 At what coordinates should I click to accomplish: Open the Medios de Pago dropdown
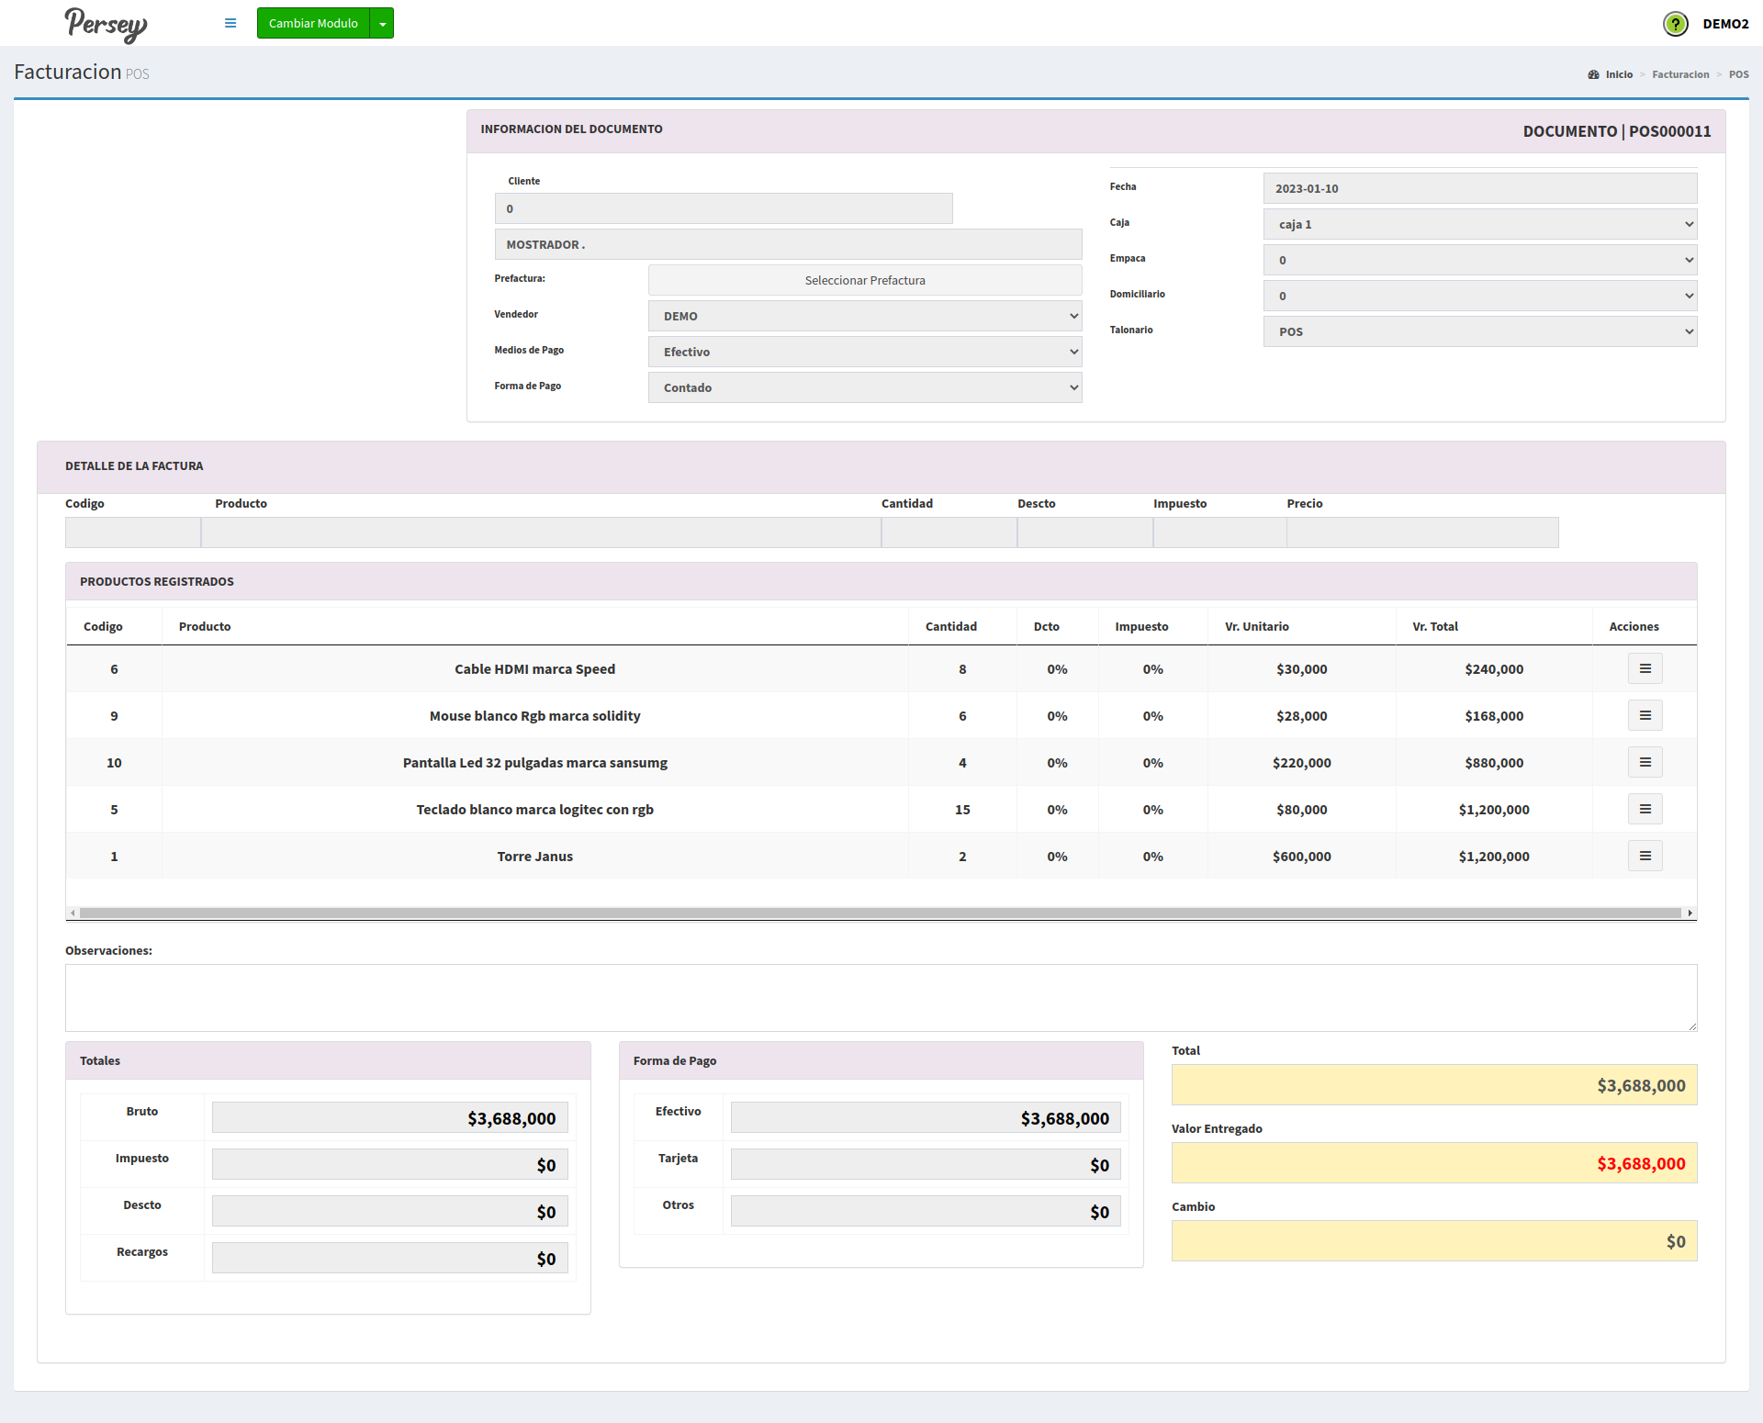[x=864, y=352]
